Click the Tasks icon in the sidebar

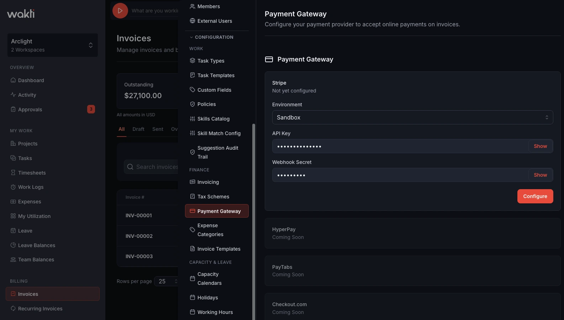pos(13,158)
